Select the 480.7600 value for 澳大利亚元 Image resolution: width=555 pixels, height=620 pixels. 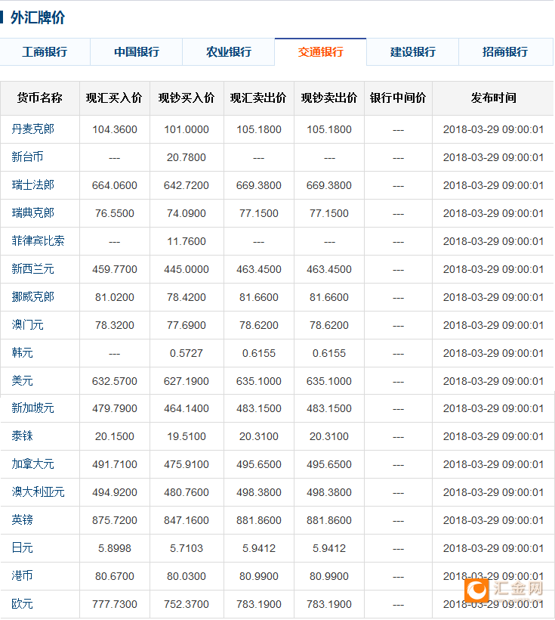click(x=187, y=493)
